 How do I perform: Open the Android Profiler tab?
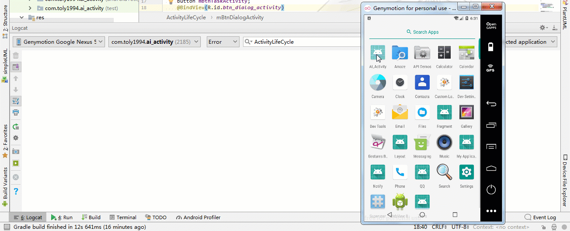[x=198, y=217]
